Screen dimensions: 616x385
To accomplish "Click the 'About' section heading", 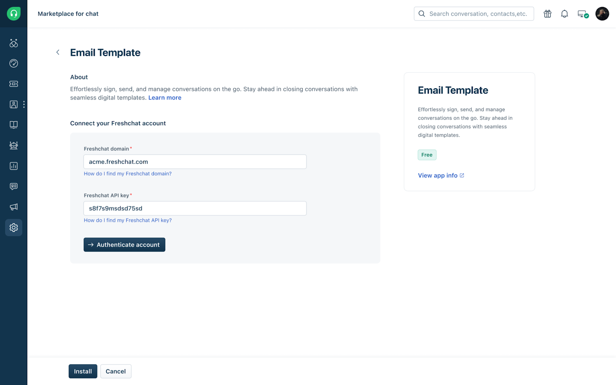I will tap(79, 77).
